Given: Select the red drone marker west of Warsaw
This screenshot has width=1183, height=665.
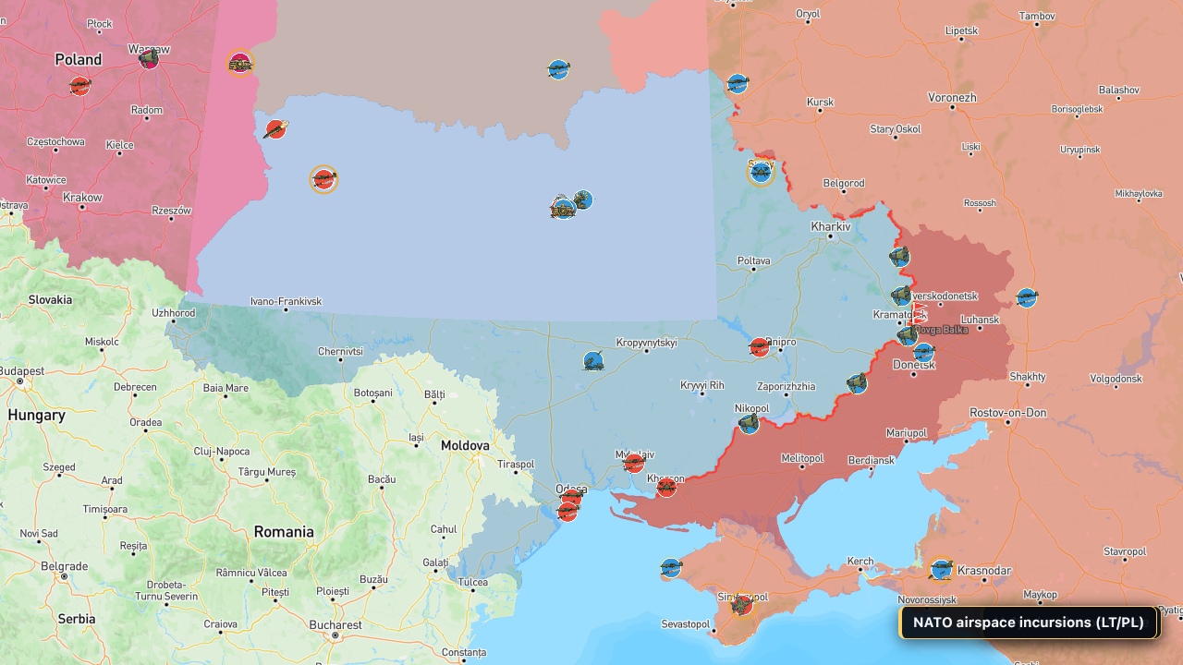Looking at the screenshot, I should click(80, 86).
